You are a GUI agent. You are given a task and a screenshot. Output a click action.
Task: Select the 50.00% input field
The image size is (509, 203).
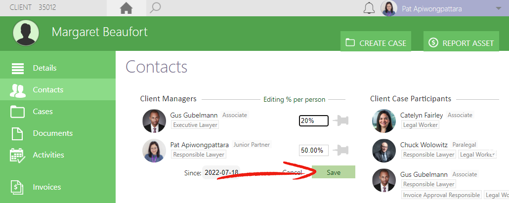coord(314,151)
